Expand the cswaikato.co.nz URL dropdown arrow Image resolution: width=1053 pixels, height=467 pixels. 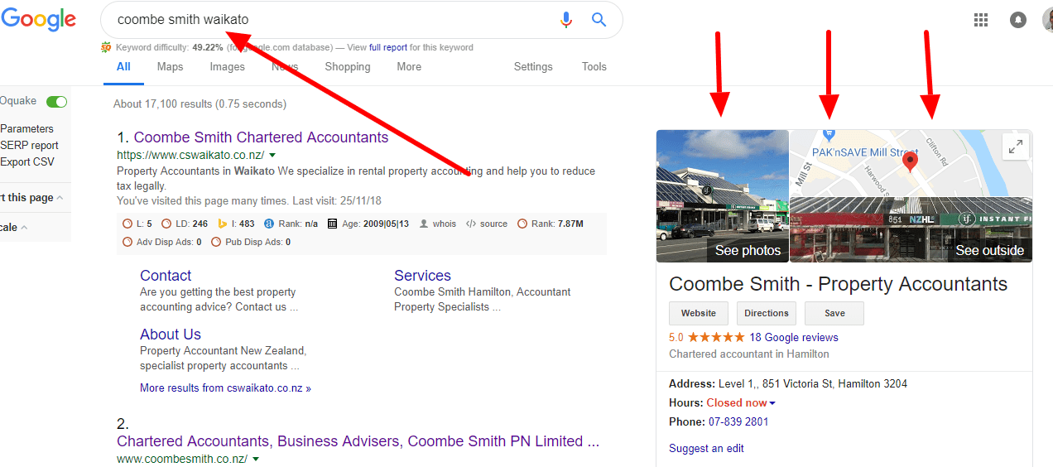click(x=272, y=155)
